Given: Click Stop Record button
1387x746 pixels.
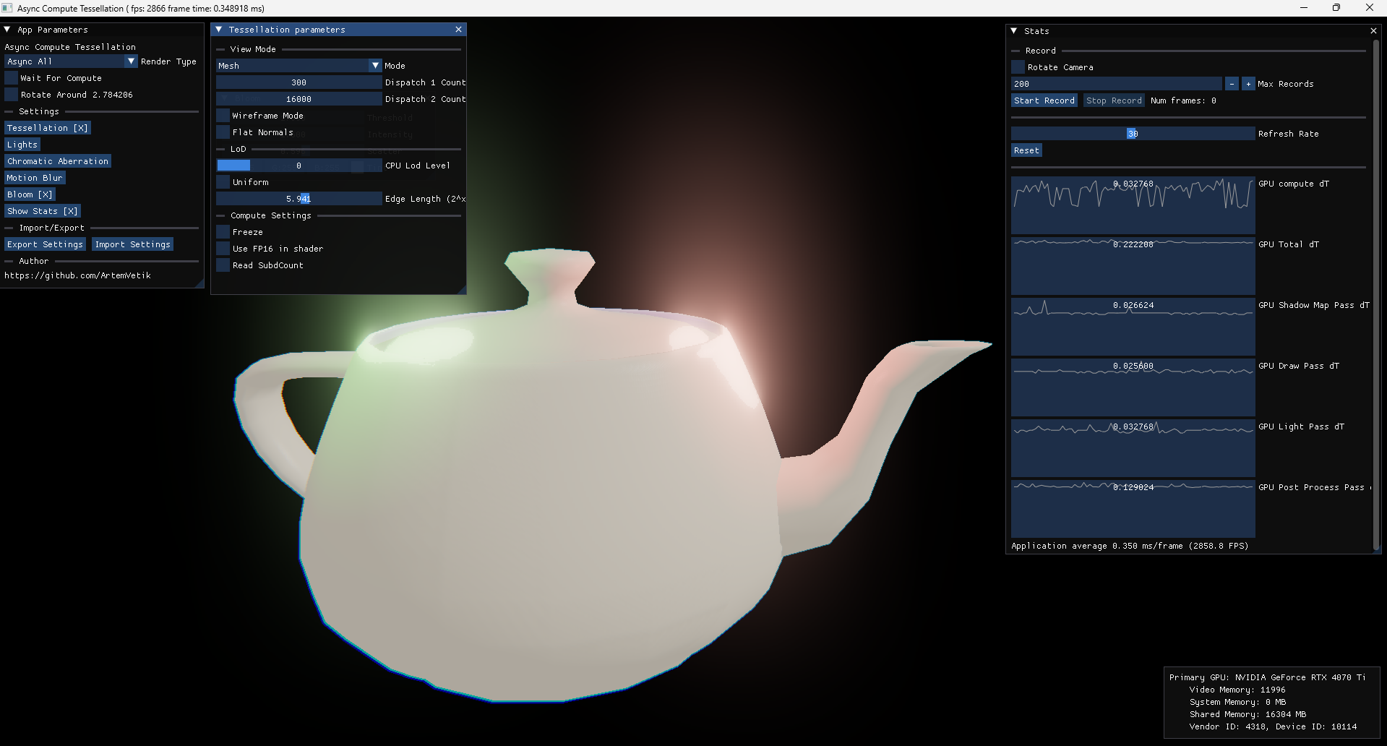Looking at the screenshot, I should coord(1114,100).
